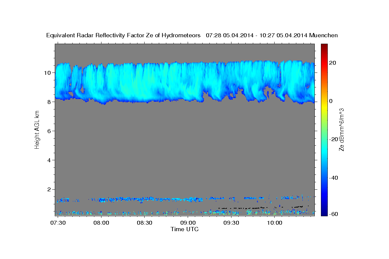Click the height axis tick label '4'
This screenshot has height=259, width=389.
click(x=49, y=160)
